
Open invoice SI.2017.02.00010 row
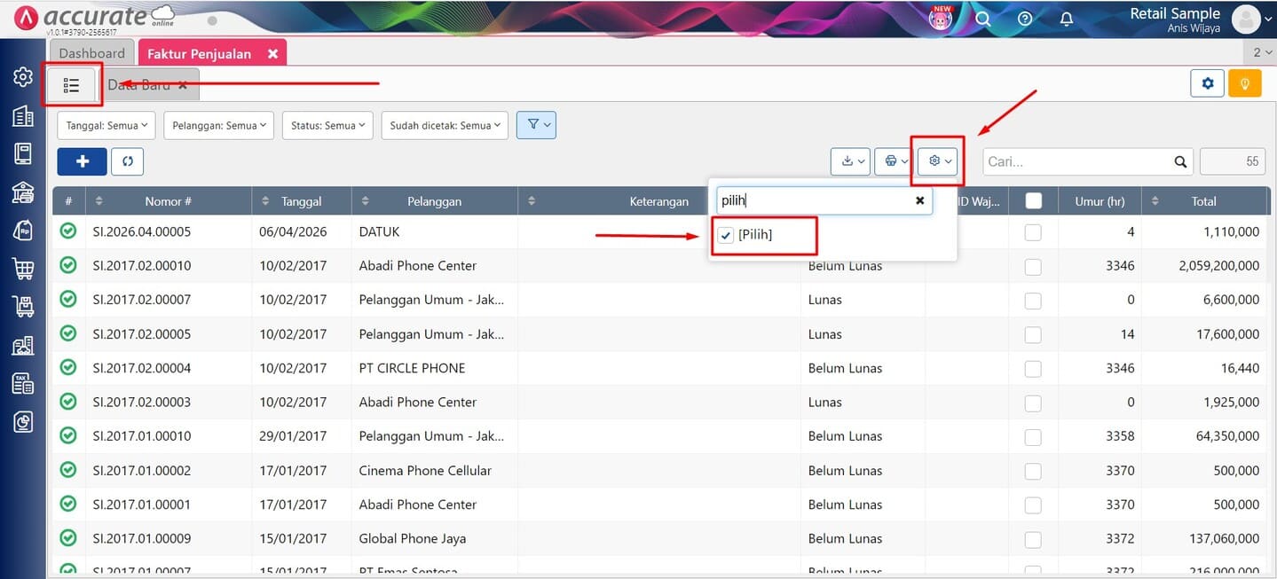[142, 266]
